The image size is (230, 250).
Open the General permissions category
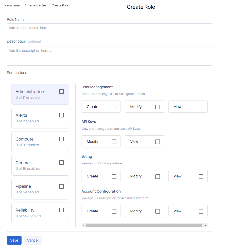[40, 165]
